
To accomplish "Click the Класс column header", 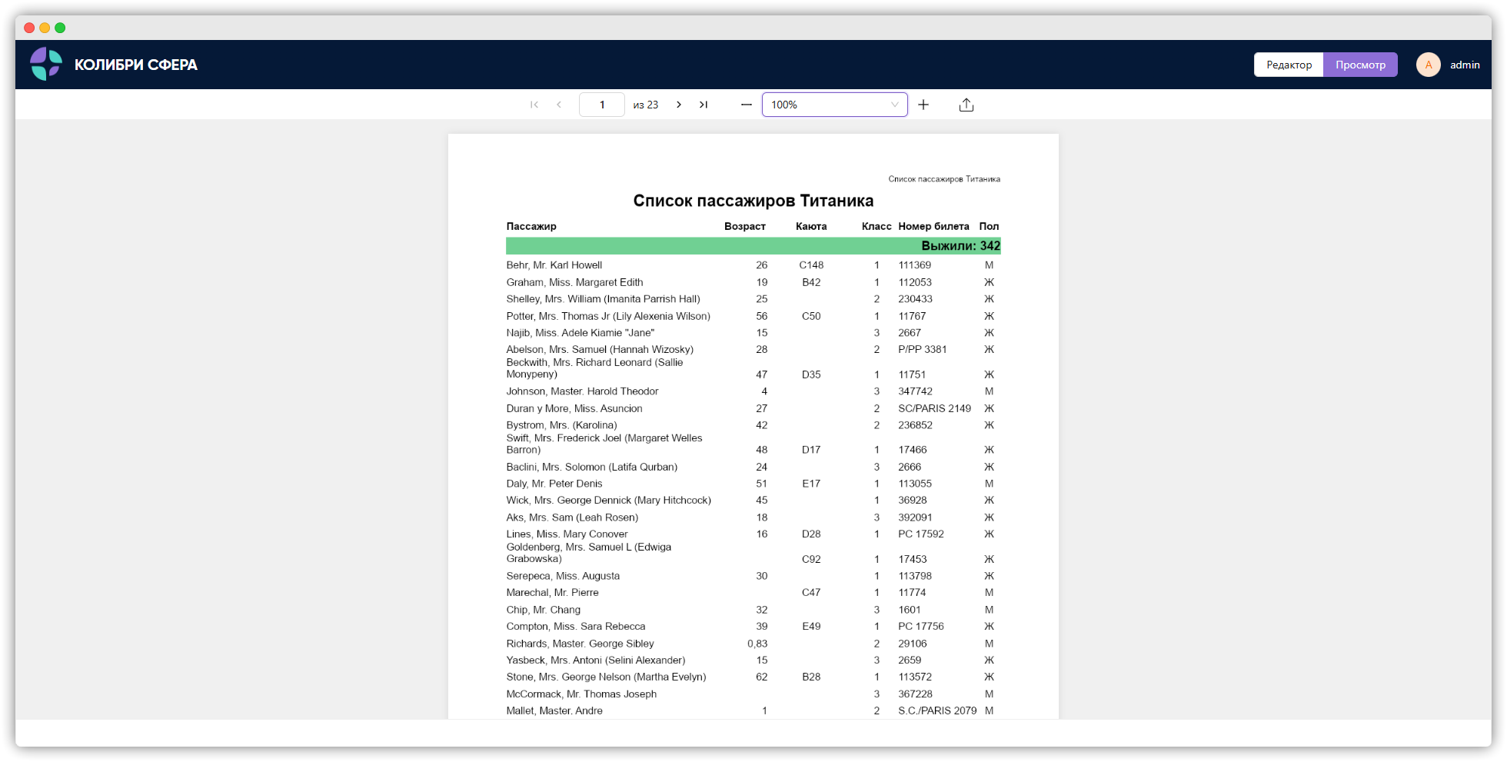I will point(877,226).
